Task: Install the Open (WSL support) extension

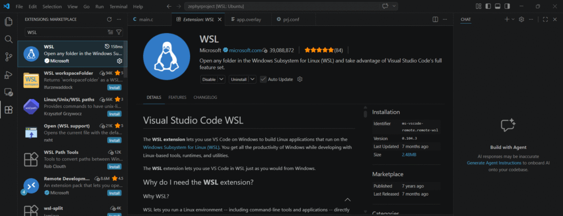Action: coord(114,140)
